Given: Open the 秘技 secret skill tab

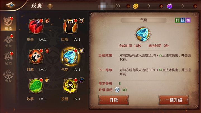Looking at the screenshot, I should [8, 58].
